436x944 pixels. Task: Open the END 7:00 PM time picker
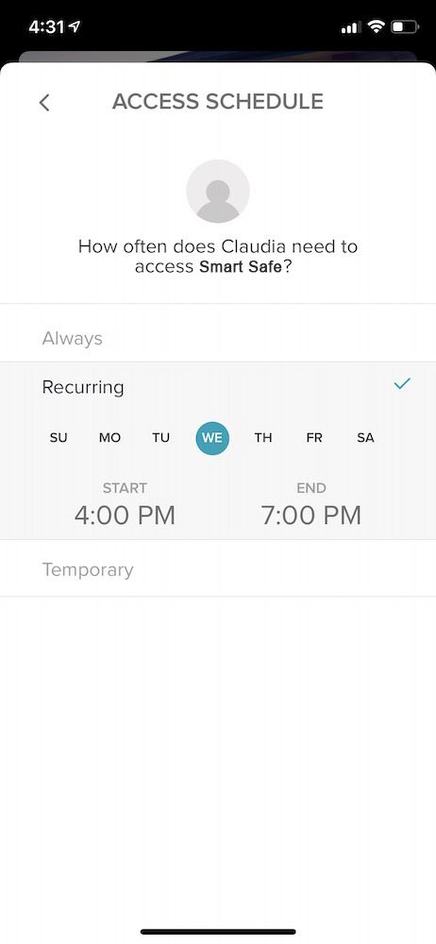click(x=311, y=505)
